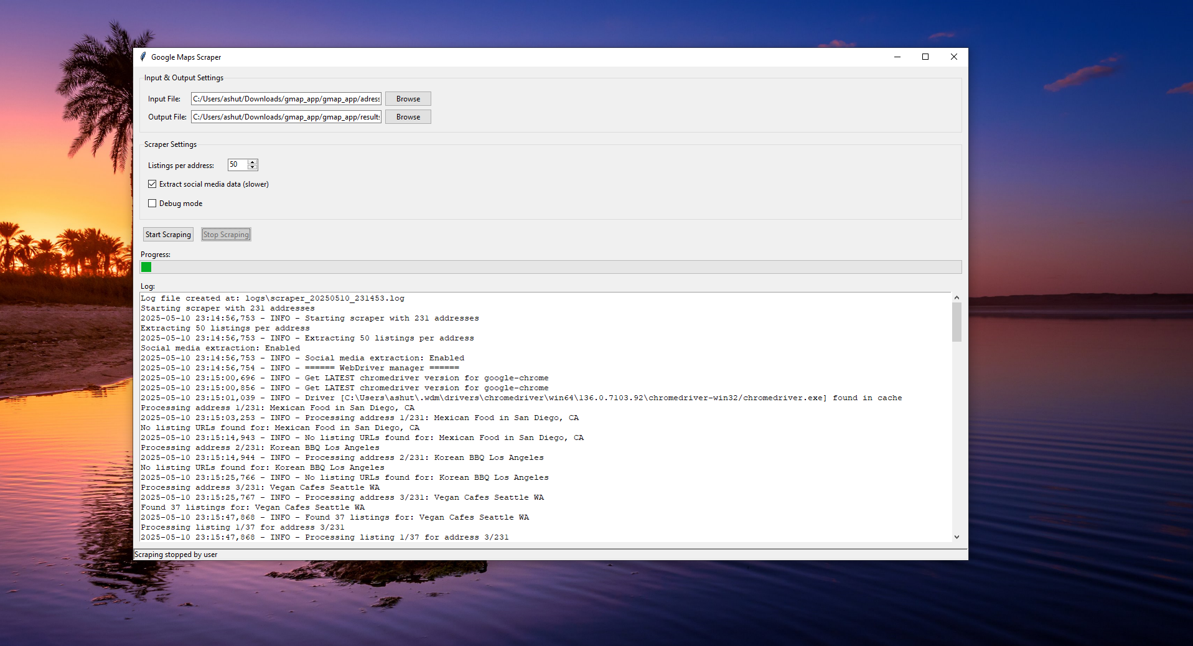The width and height of the screenshot is (1193, 646).
Task: Click log line containing '====== WebDriver manager ======'
Action: [300, 368]
